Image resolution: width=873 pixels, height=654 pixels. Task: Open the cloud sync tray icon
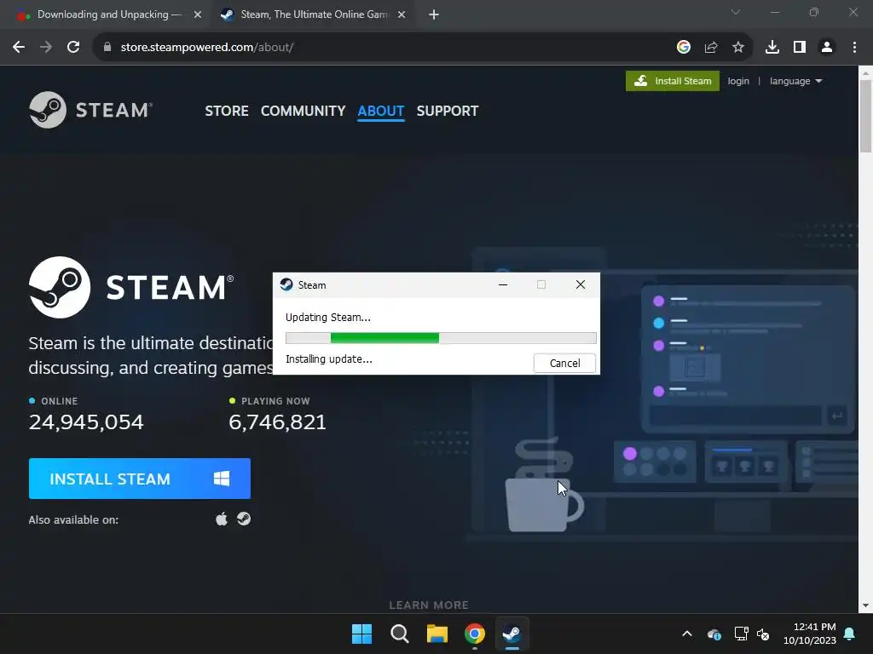tap(714, 634)
